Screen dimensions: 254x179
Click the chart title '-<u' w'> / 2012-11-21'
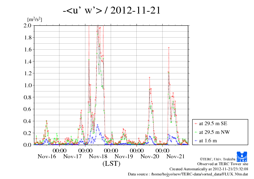pos(112,10)
